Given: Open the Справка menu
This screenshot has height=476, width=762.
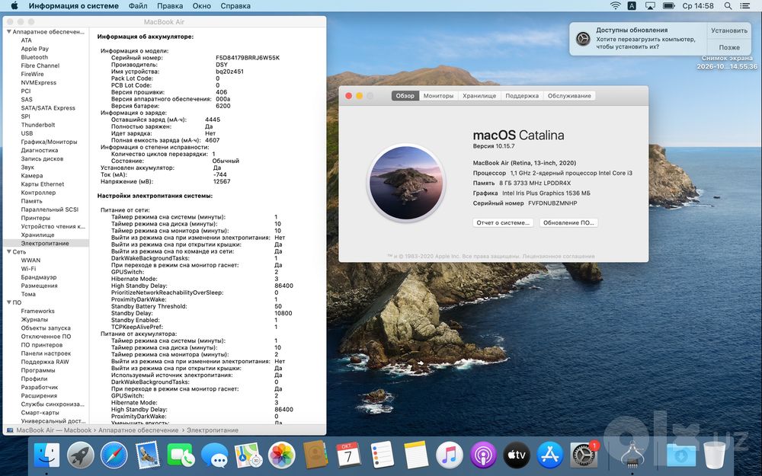Looking at the screenshot, I should [235, 6].
